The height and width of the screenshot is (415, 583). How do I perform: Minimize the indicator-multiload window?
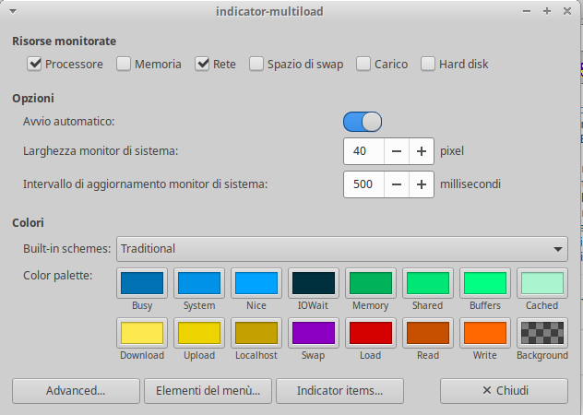pyautogui.click(x=527, y=11)
